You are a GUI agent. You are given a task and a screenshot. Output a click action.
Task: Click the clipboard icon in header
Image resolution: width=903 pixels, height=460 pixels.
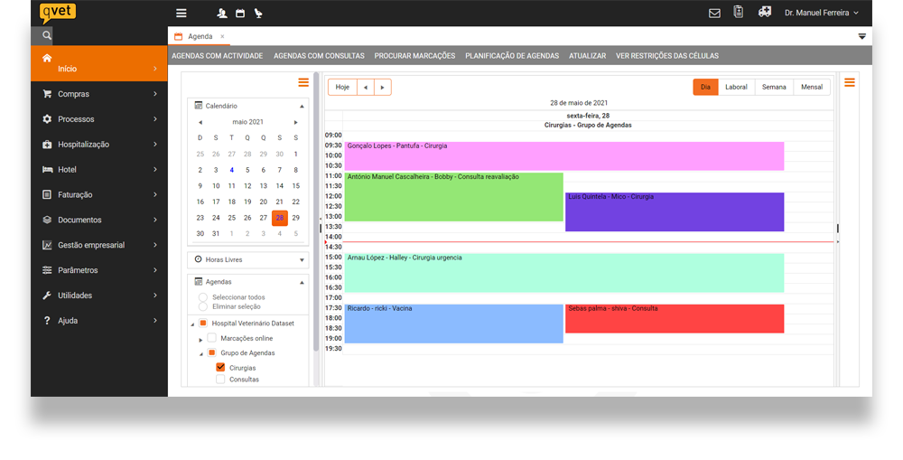point(739,13)
